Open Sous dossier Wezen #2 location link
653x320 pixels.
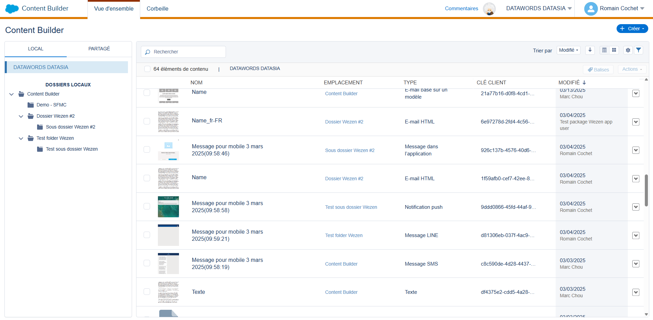(x=350, y=150)
